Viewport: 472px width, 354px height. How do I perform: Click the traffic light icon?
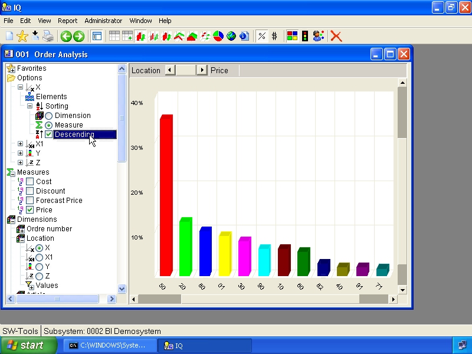click(305, 36)
